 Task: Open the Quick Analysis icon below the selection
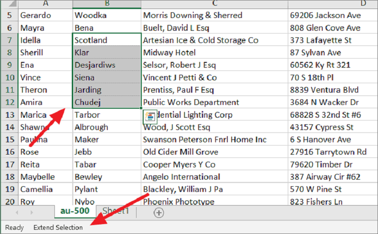click(150, 116)
